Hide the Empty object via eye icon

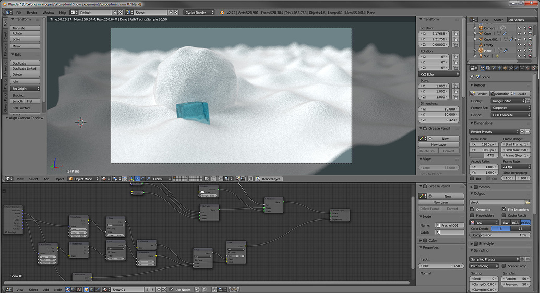(x=519, y=45)
